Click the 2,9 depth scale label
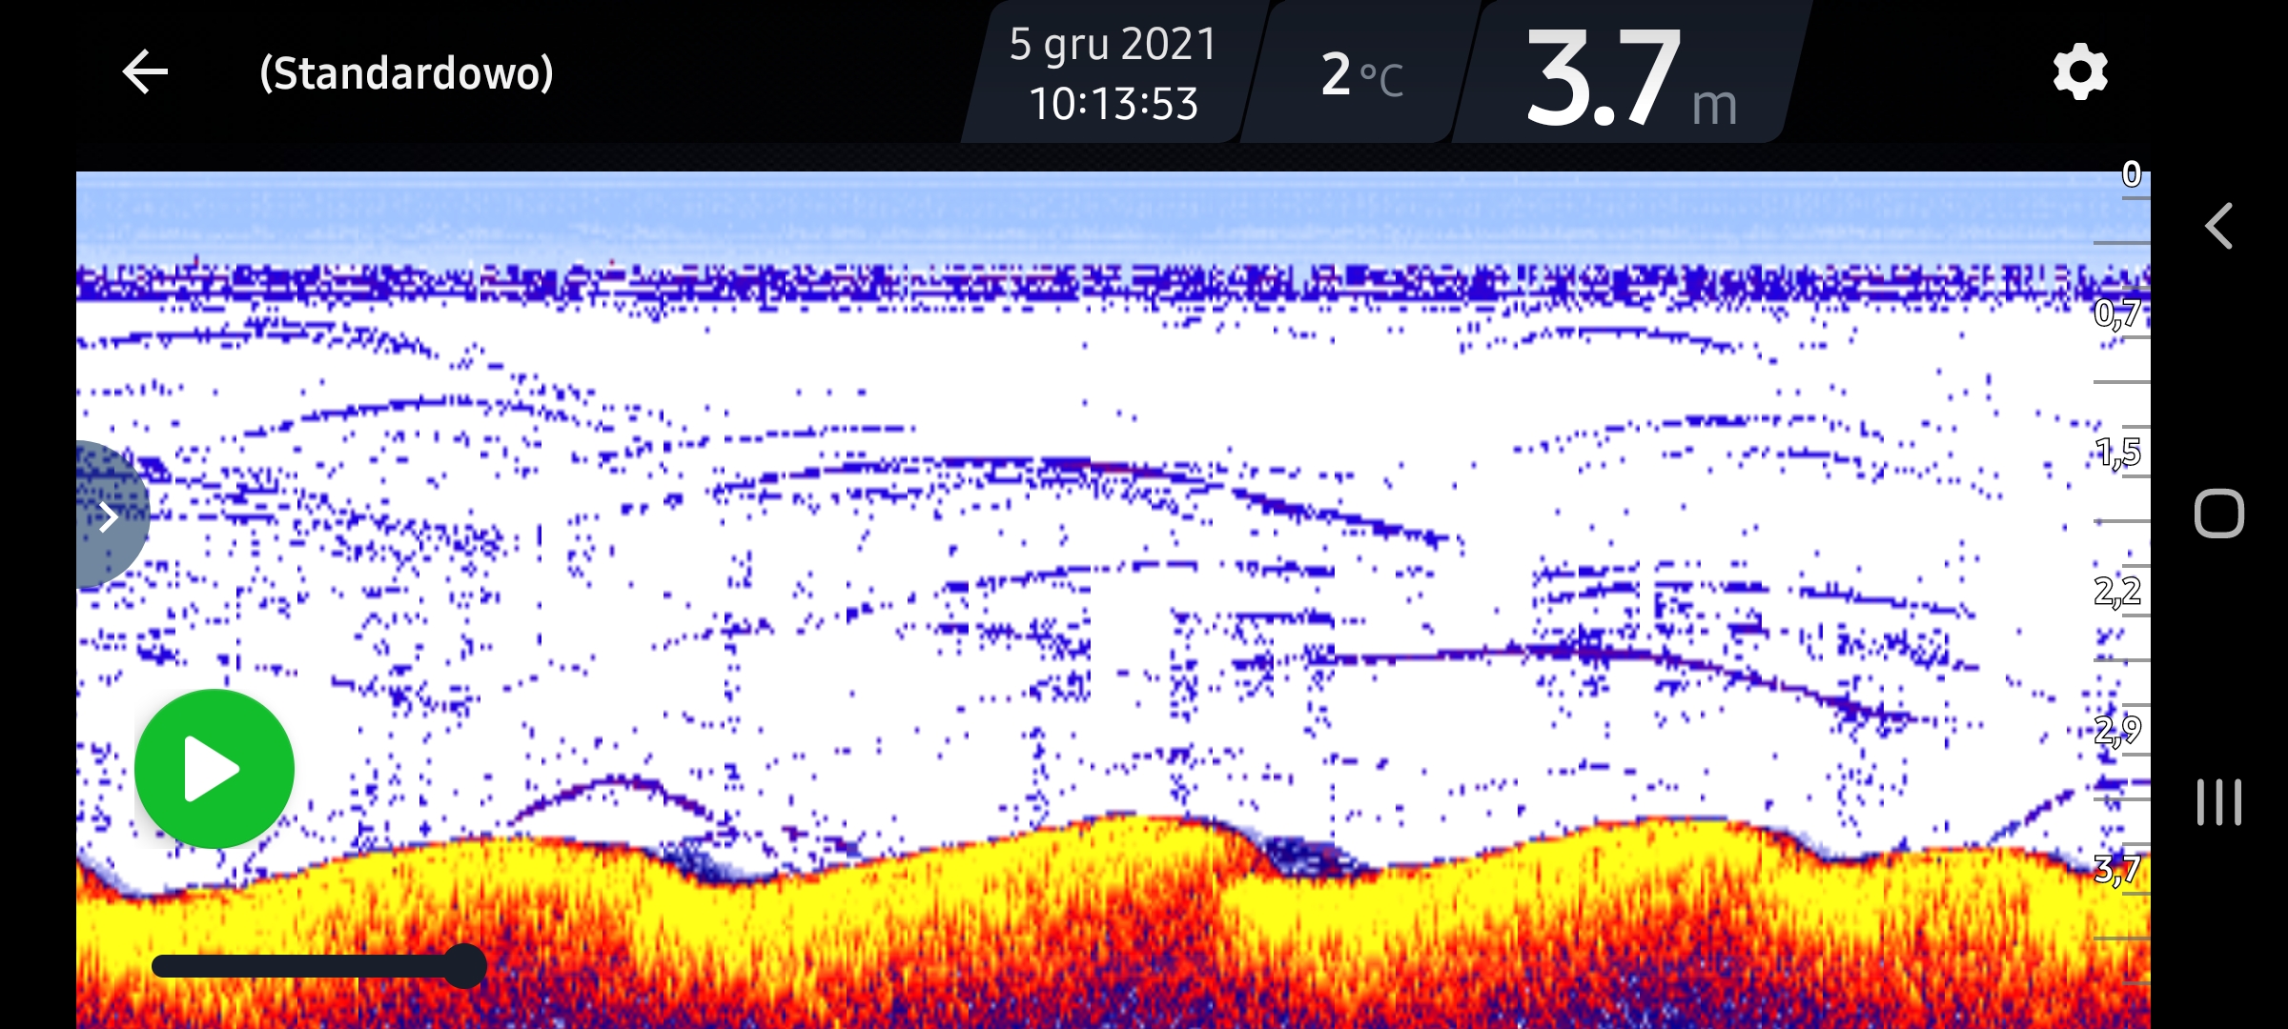Viewport: 2288px width, 1029px height. [2117, 730]
